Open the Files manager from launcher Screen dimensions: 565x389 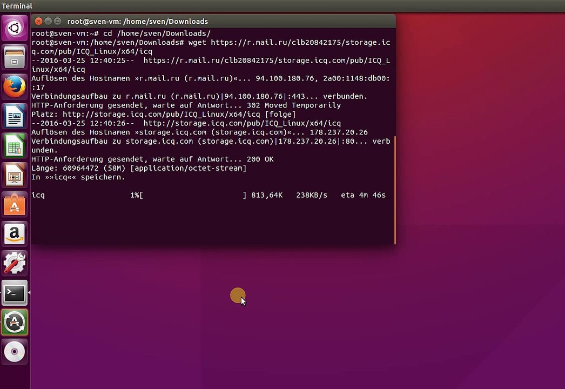coord(15,57)
